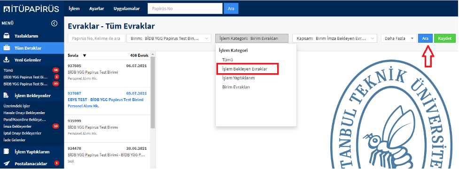The image size is (459, 169).
Task: Collapse the MENÜ sidebar with the chevron icon
Action: coord(54,23)
